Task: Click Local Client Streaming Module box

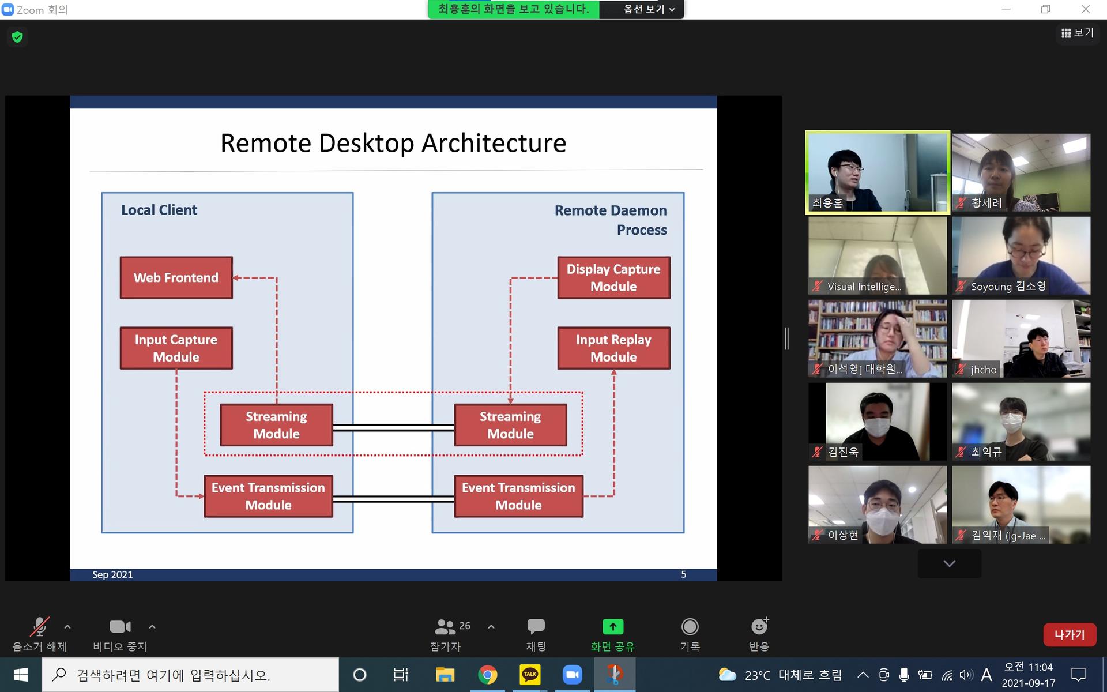Action: pyautogui.click(x=276, y=425)
